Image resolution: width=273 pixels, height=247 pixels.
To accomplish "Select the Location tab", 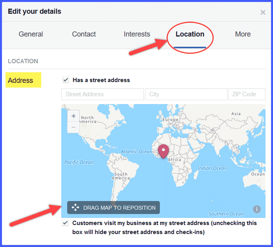I will (190, 34).
